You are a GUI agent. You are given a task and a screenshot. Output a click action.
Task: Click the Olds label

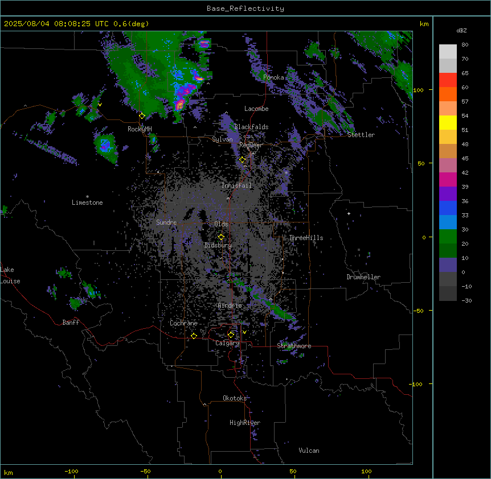click(221, 224)
